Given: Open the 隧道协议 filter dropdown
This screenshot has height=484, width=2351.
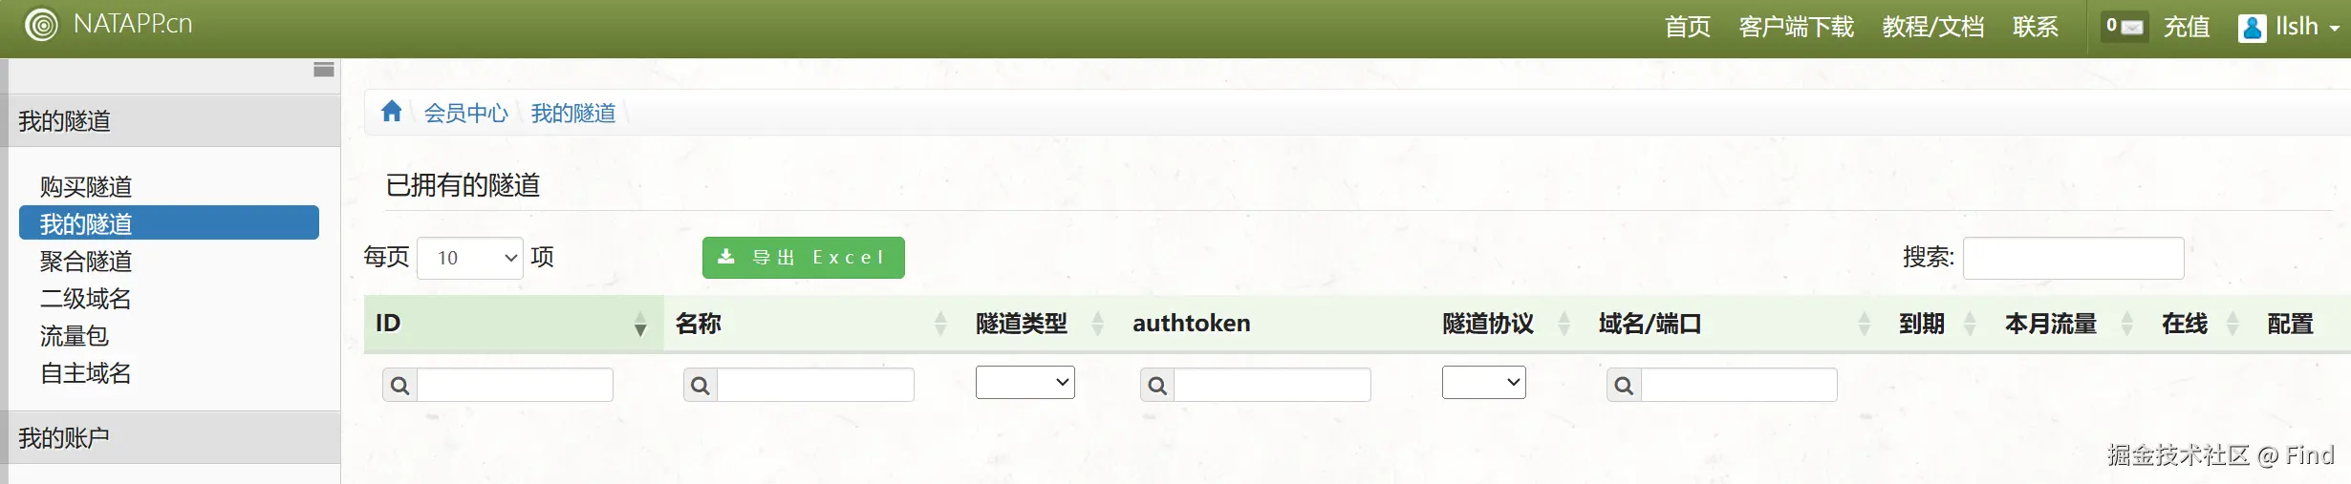Looking at the screenshot, I should [x=1483, y=382].
